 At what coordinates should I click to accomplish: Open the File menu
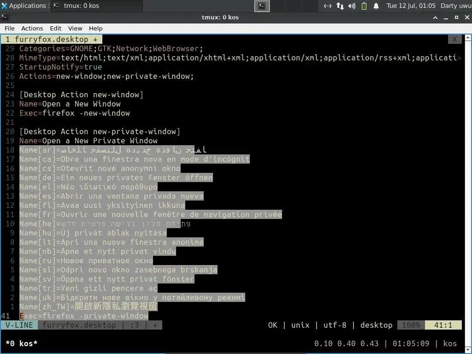9,28
